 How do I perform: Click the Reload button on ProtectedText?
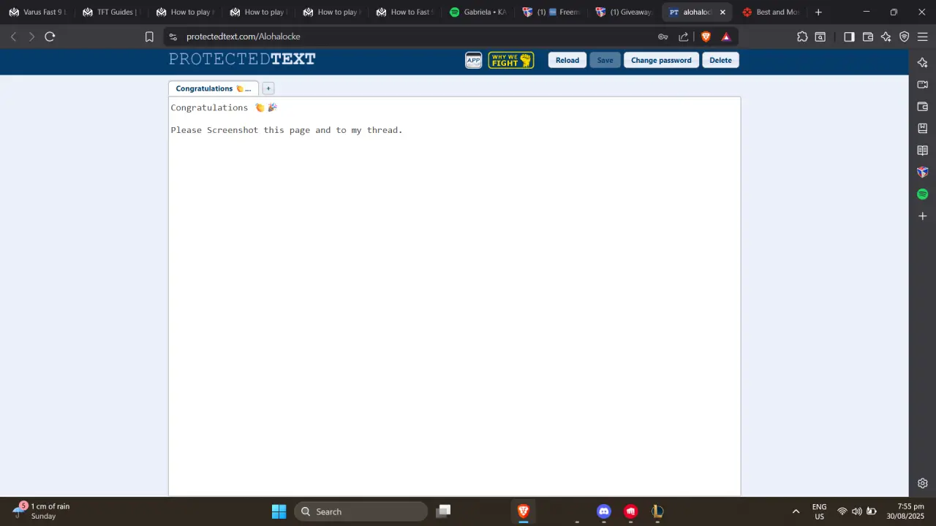567,60
